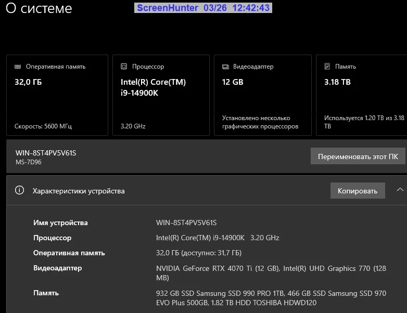
Task: Click the Характеристики устройства header text
Action: (79, 191)
